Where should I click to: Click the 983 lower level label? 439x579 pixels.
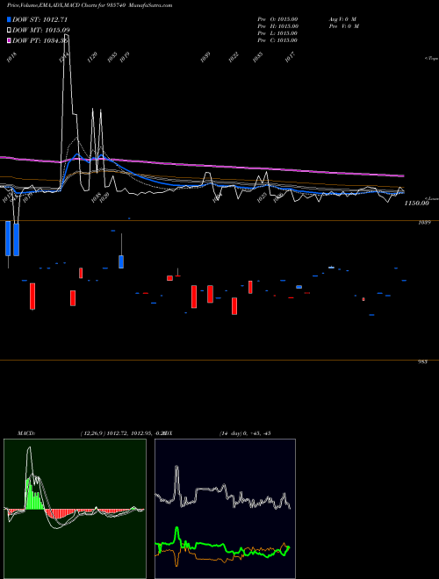pyautogui.click(x=422, y=362)
